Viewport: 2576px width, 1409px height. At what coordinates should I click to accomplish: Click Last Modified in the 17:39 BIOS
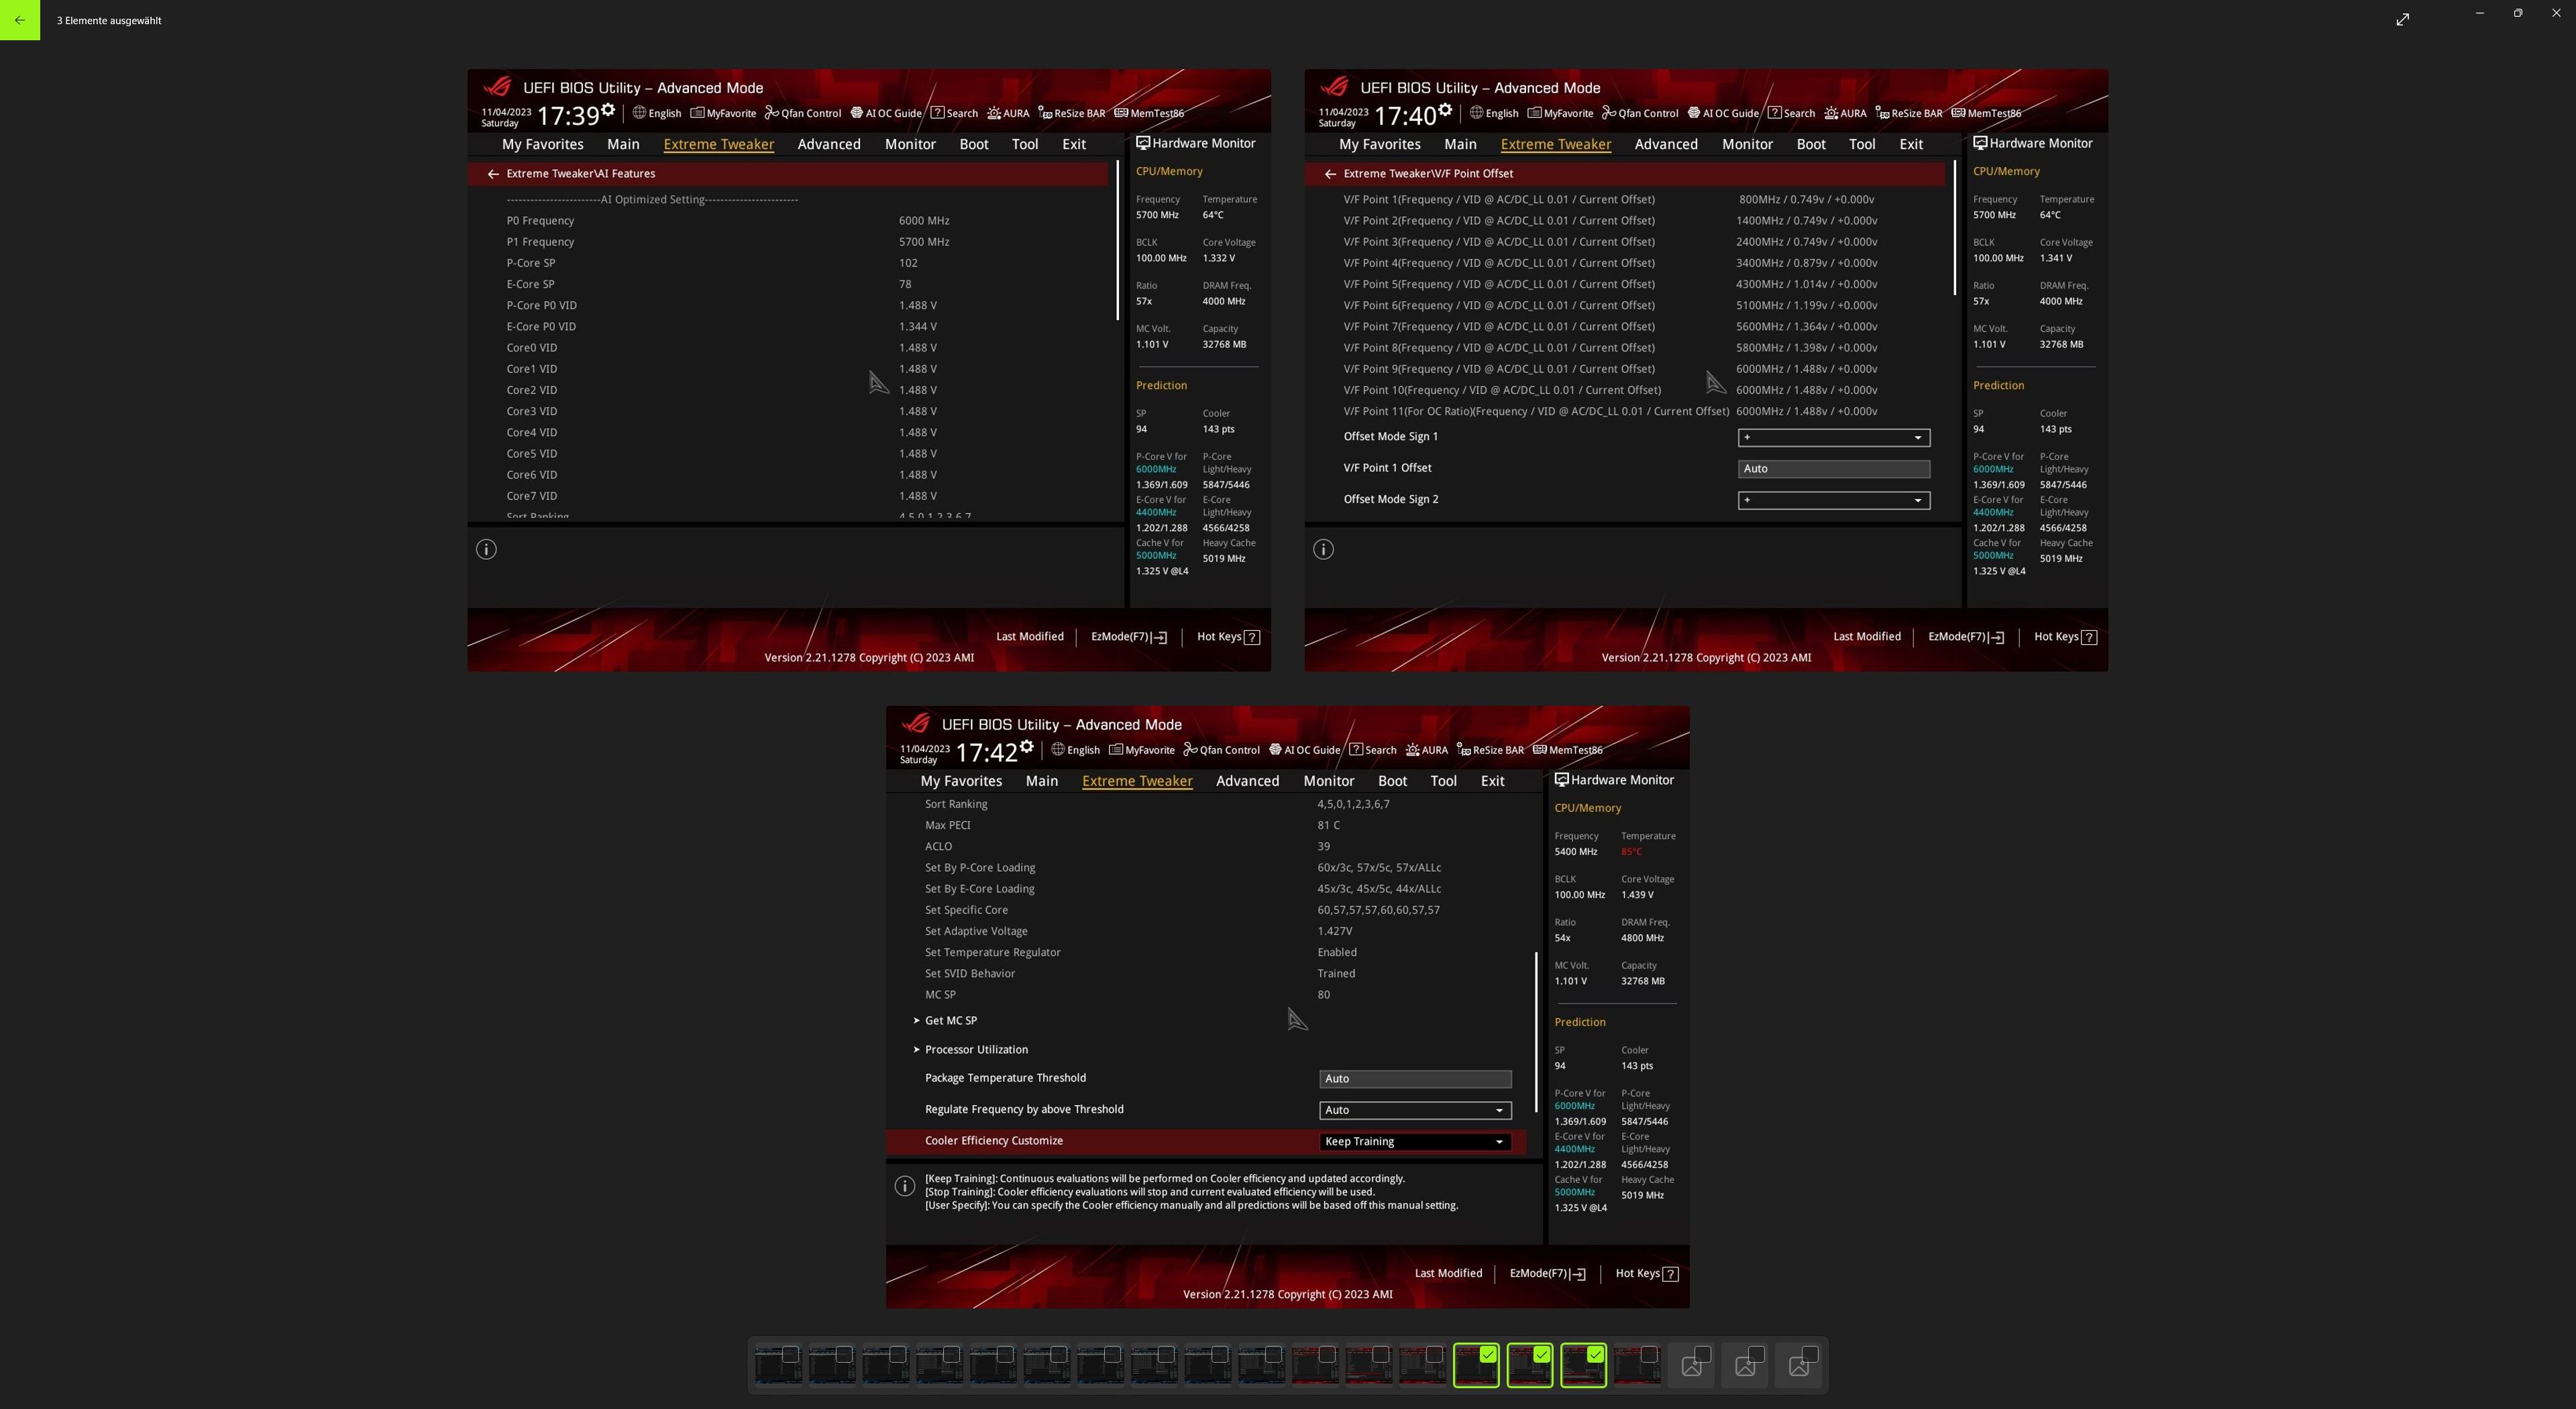tap(1029, 636)
